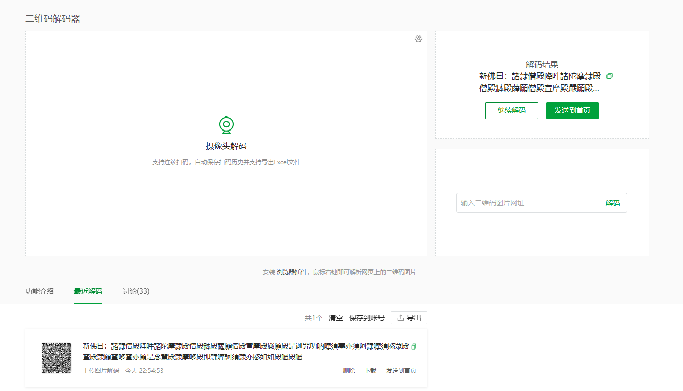The image size is (683, 391).
Task: Focus the QR code image URL input field
Action: (x=527, y=203)
